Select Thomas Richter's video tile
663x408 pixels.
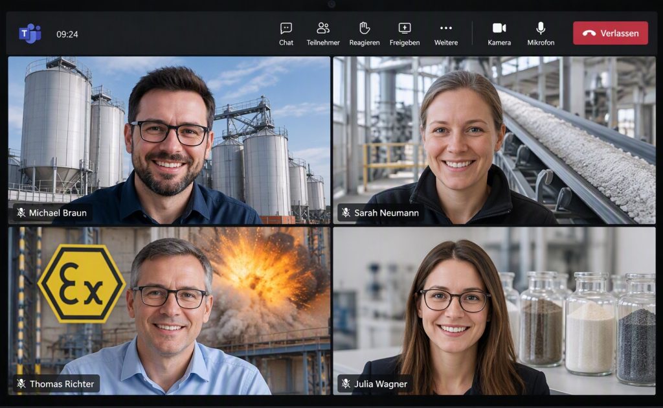coord(169,311)
